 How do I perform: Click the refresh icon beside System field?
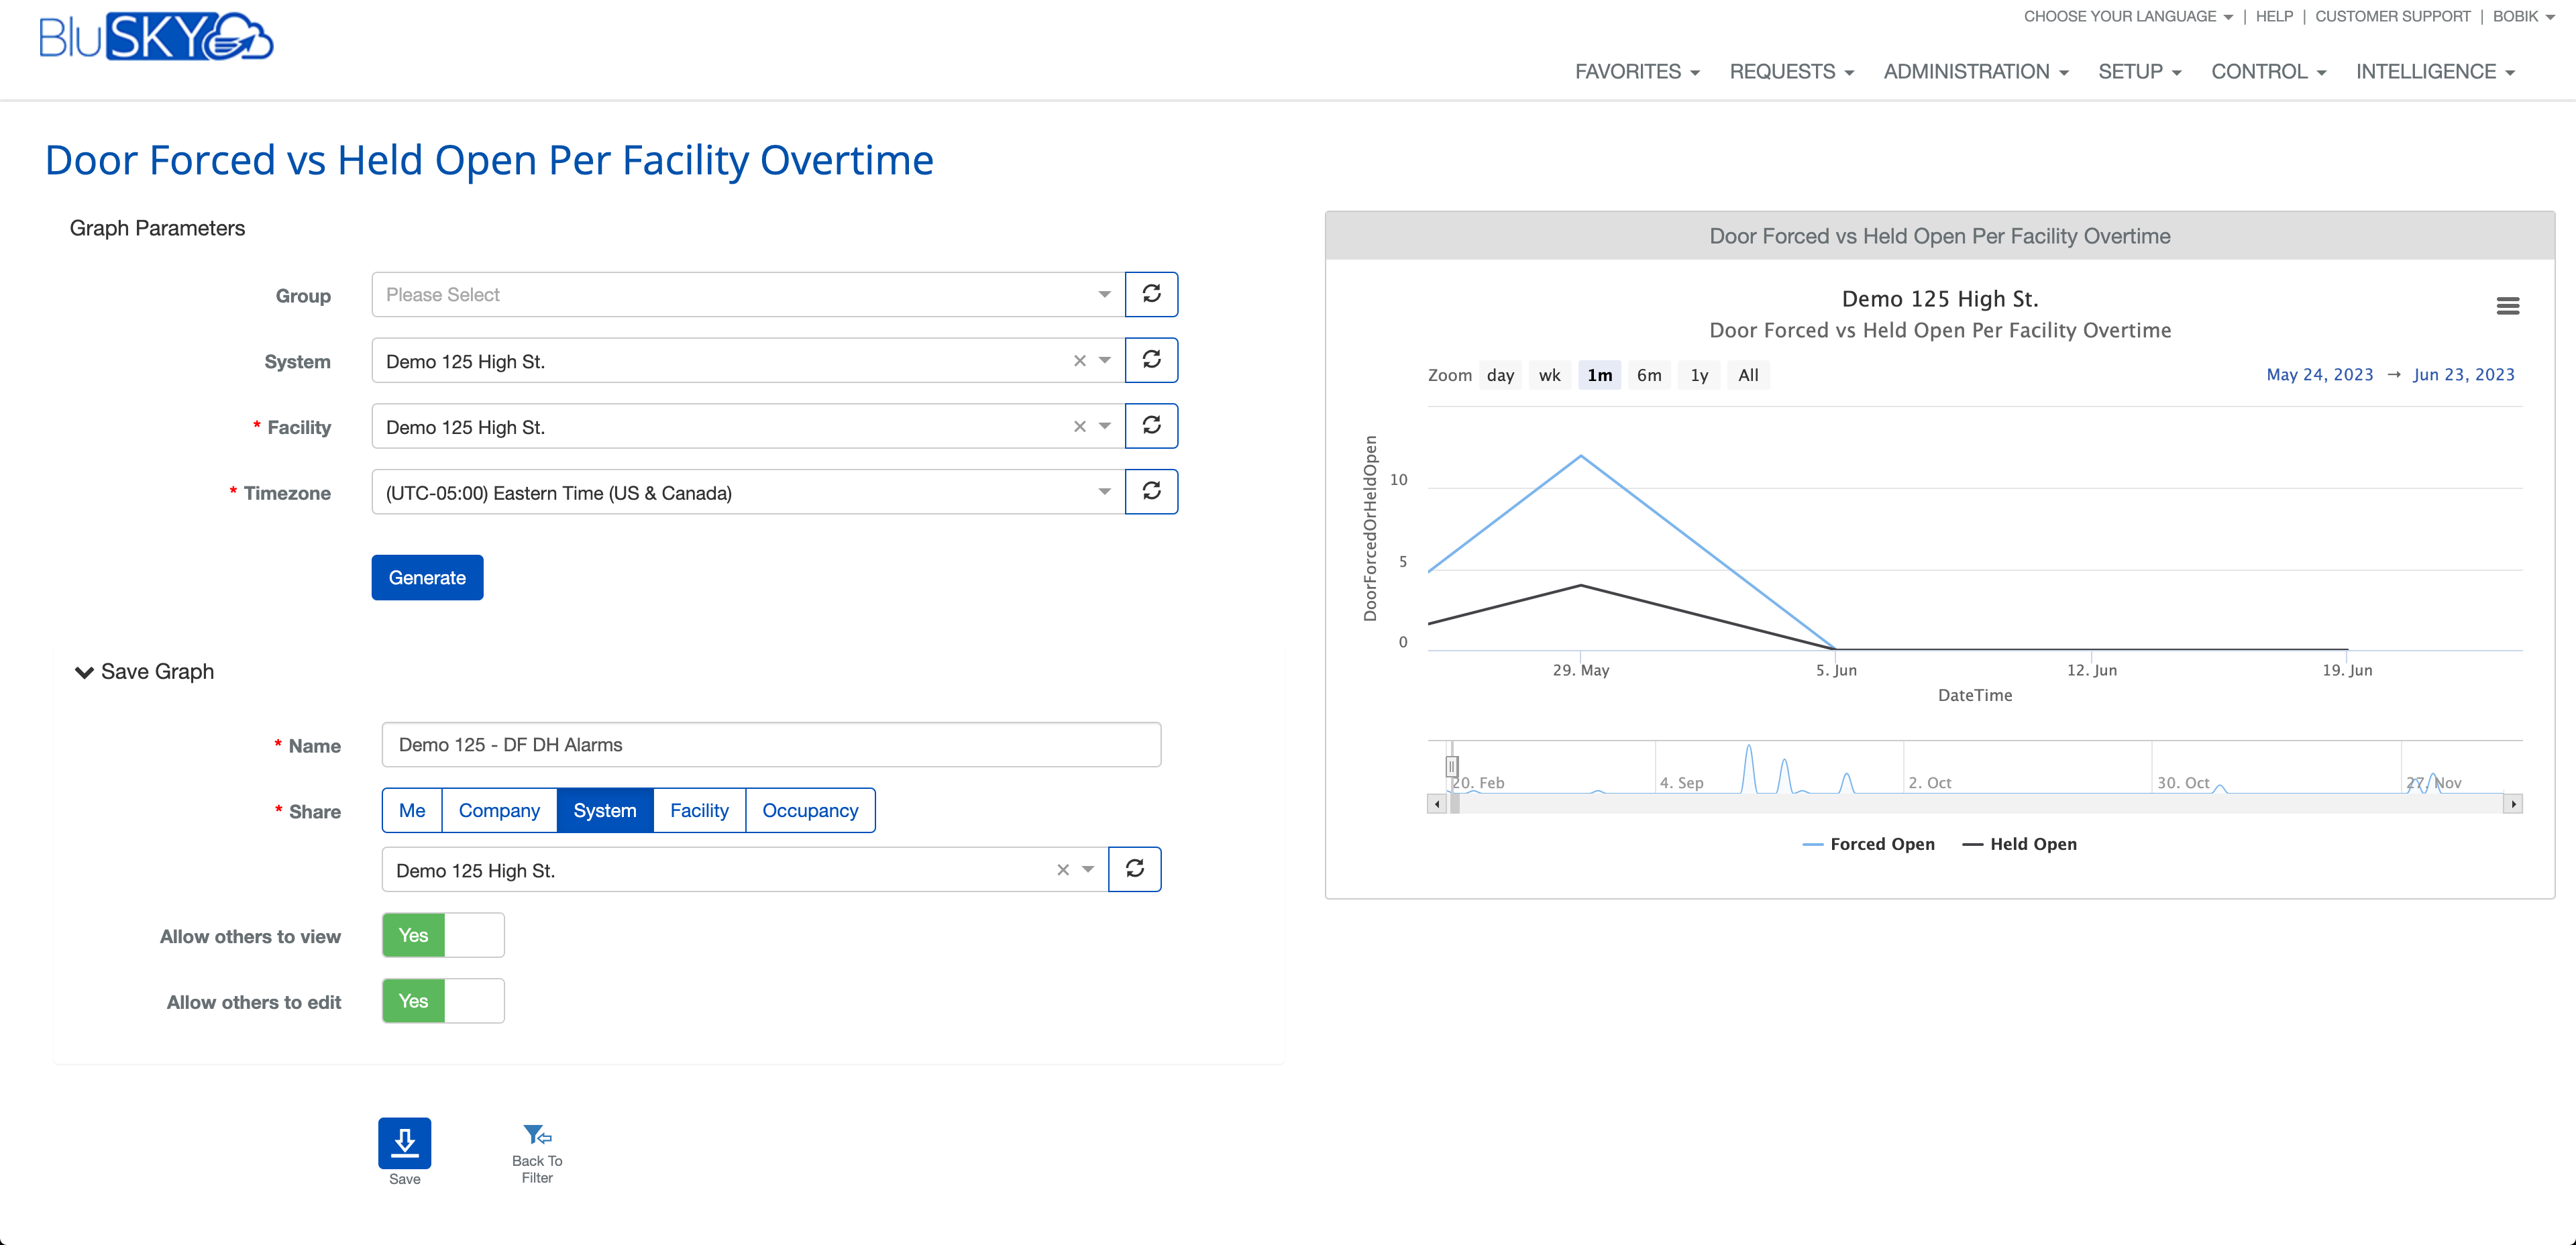pos(1151,360)
